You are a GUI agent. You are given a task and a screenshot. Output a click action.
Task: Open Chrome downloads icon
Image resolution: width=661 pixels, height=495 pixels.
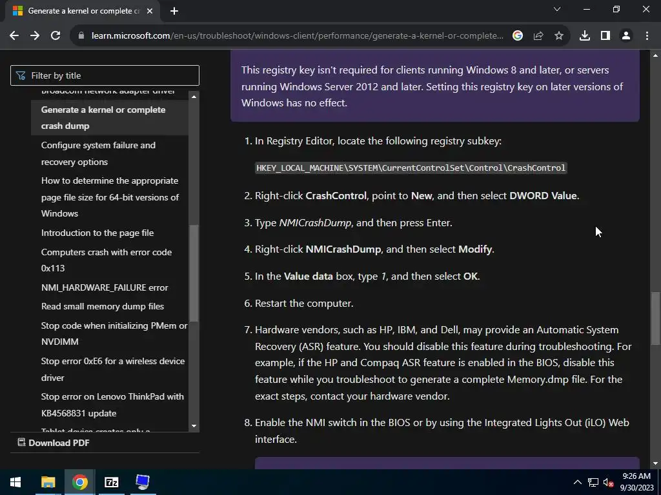pyautogui.click(x=585, y=36)
